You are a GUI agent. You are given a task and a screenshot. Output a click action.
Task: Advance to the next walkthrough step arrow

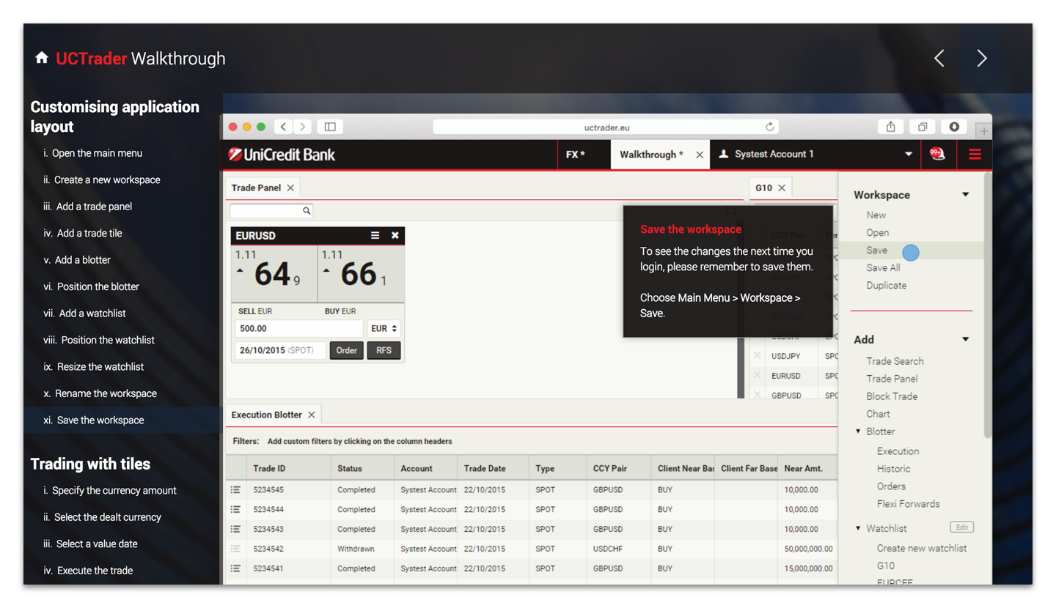pyautogui.click(x=982, y=59)
